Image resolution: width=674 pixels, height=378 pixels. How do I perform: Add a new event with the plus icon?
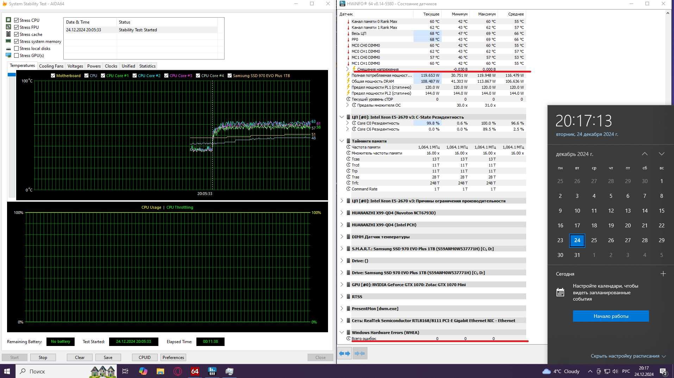tap(663, 273)
